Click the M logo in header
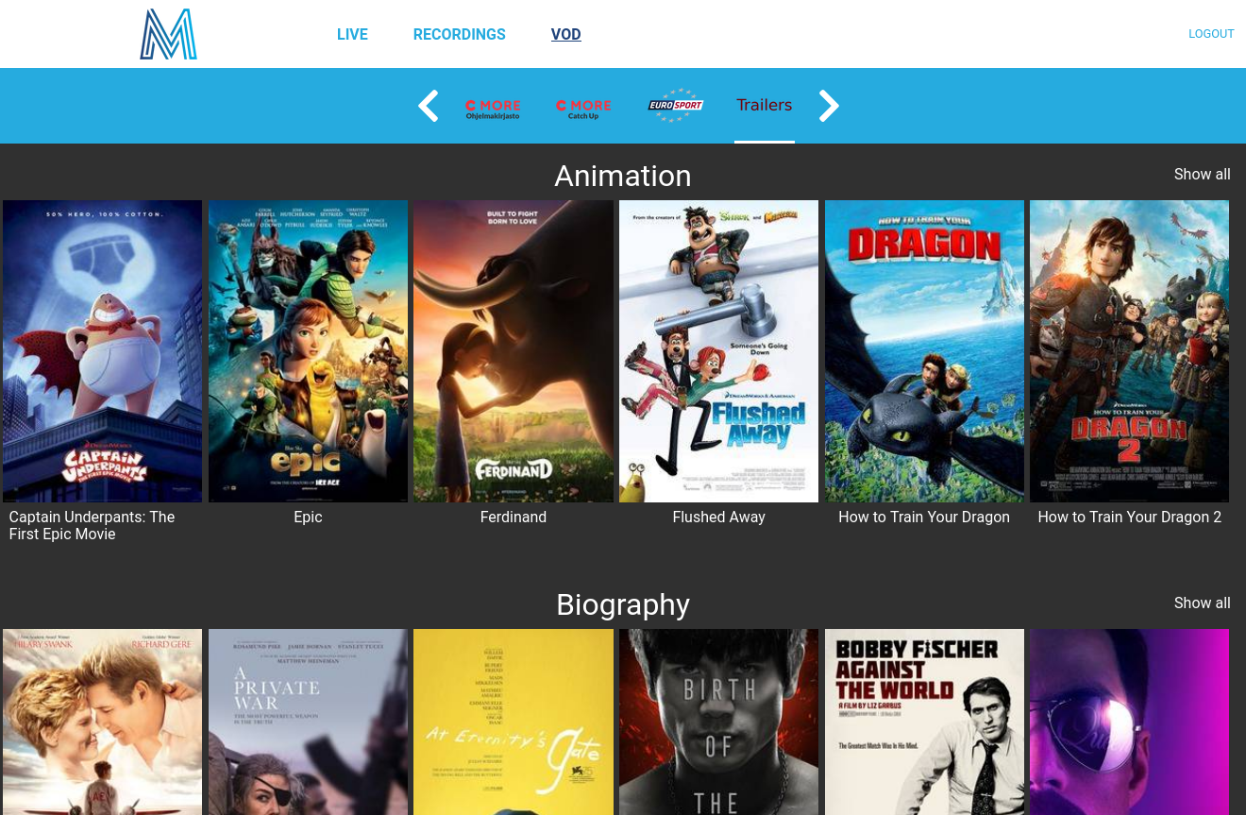This screenshot has height=815, width=1246. pyautogui.click(x=168, y=34)
